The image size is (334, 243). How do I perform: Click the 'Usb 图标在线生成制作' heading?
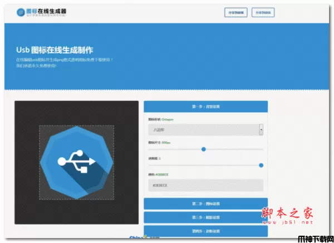(x=55, y=50)
